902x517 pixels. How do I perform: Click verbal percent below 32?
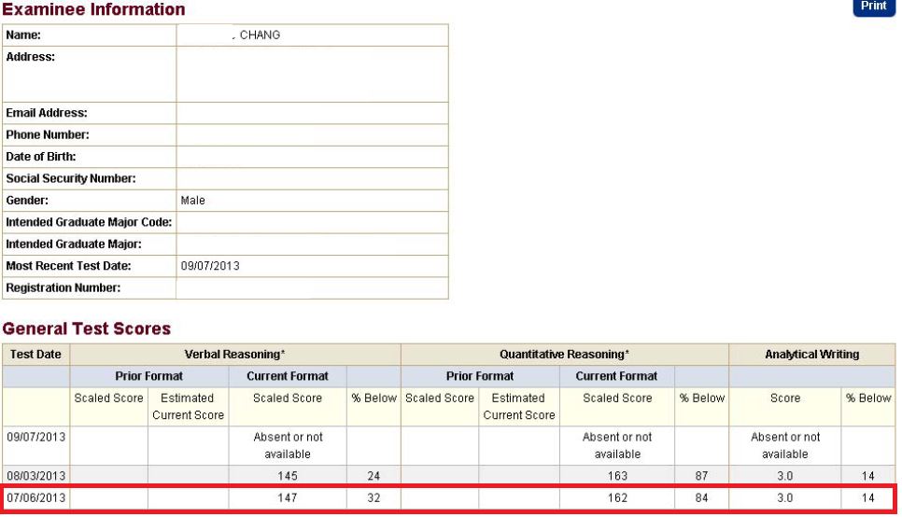click(x=373, y=498)
